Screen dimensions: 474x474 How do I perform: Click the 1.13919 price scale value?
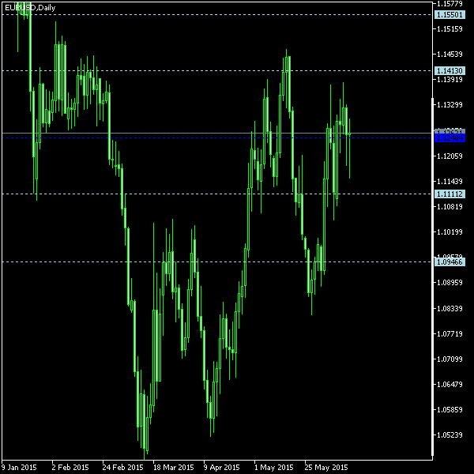tap(450, 79)
